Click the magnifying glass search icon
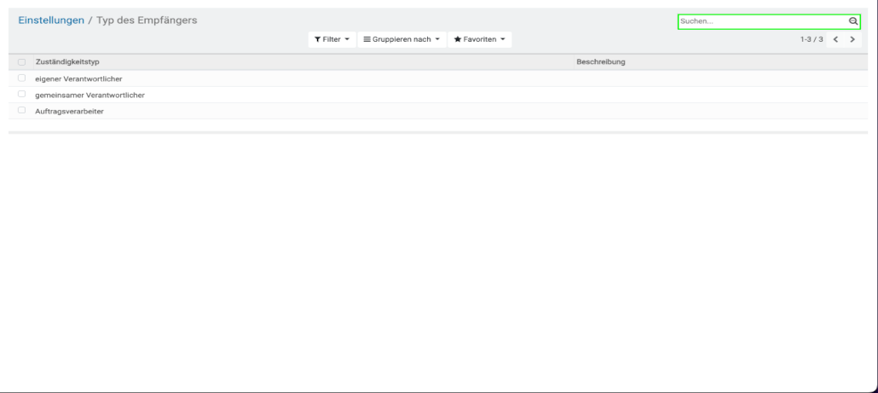Screen dimensions: 878x393 tap(852, 21)
